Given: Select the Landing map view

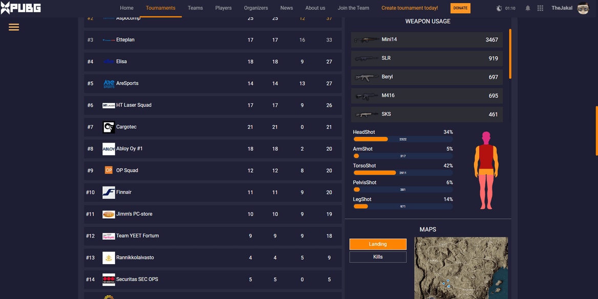Looking at the screenshot, I should (378, 244).
